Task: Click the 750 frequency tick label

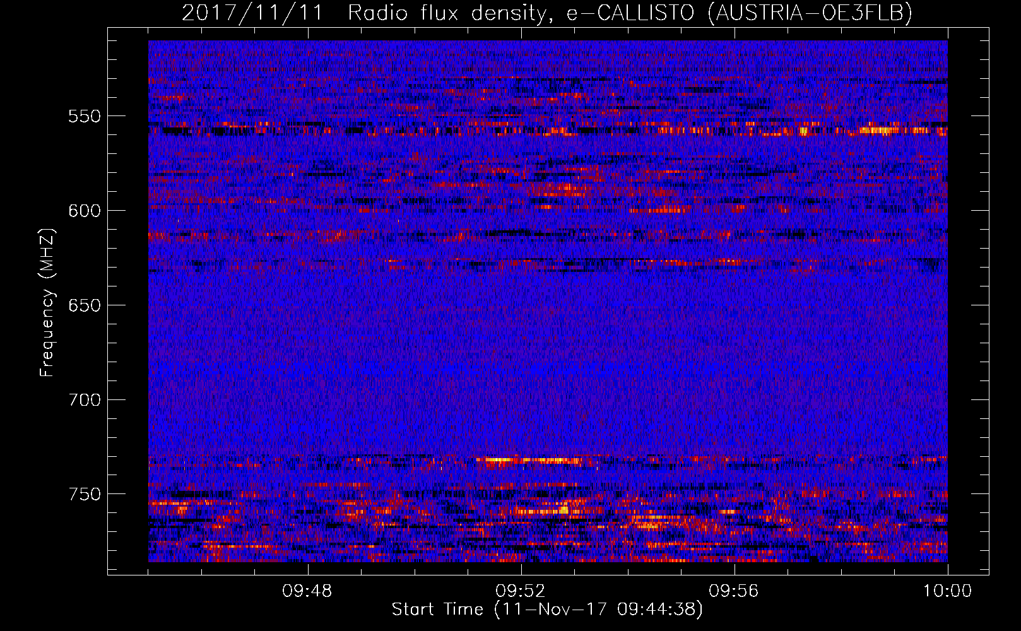Action: [x=85, y=494]
